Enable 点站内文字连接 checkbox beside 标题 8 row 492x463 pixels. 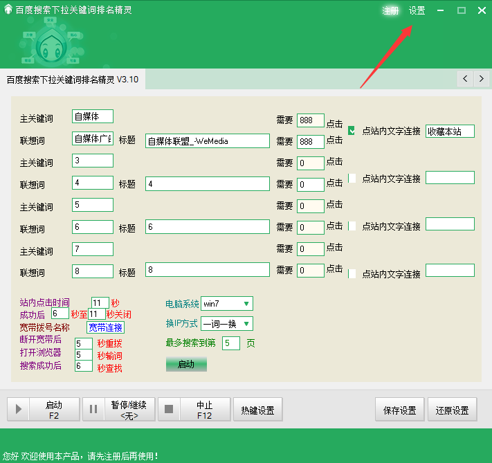coord(352,273)
